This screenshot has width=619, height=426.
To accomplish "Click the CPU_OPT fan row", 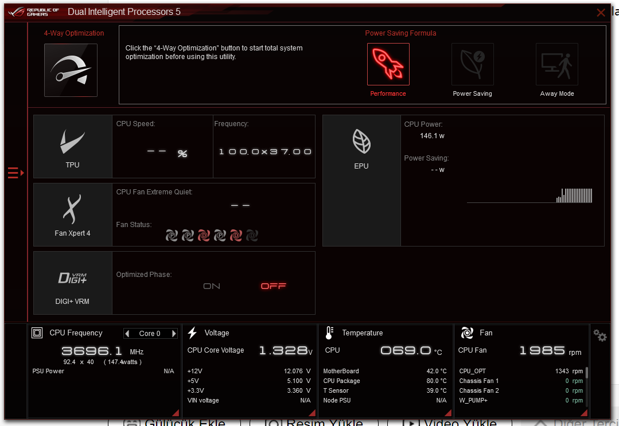I will click(x=521, y=371).
